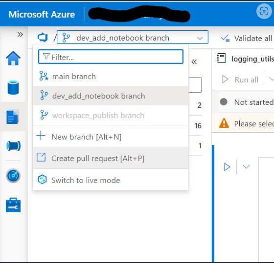Click the Filter branches input field
The image size is (274, 263).
[111, 57]
